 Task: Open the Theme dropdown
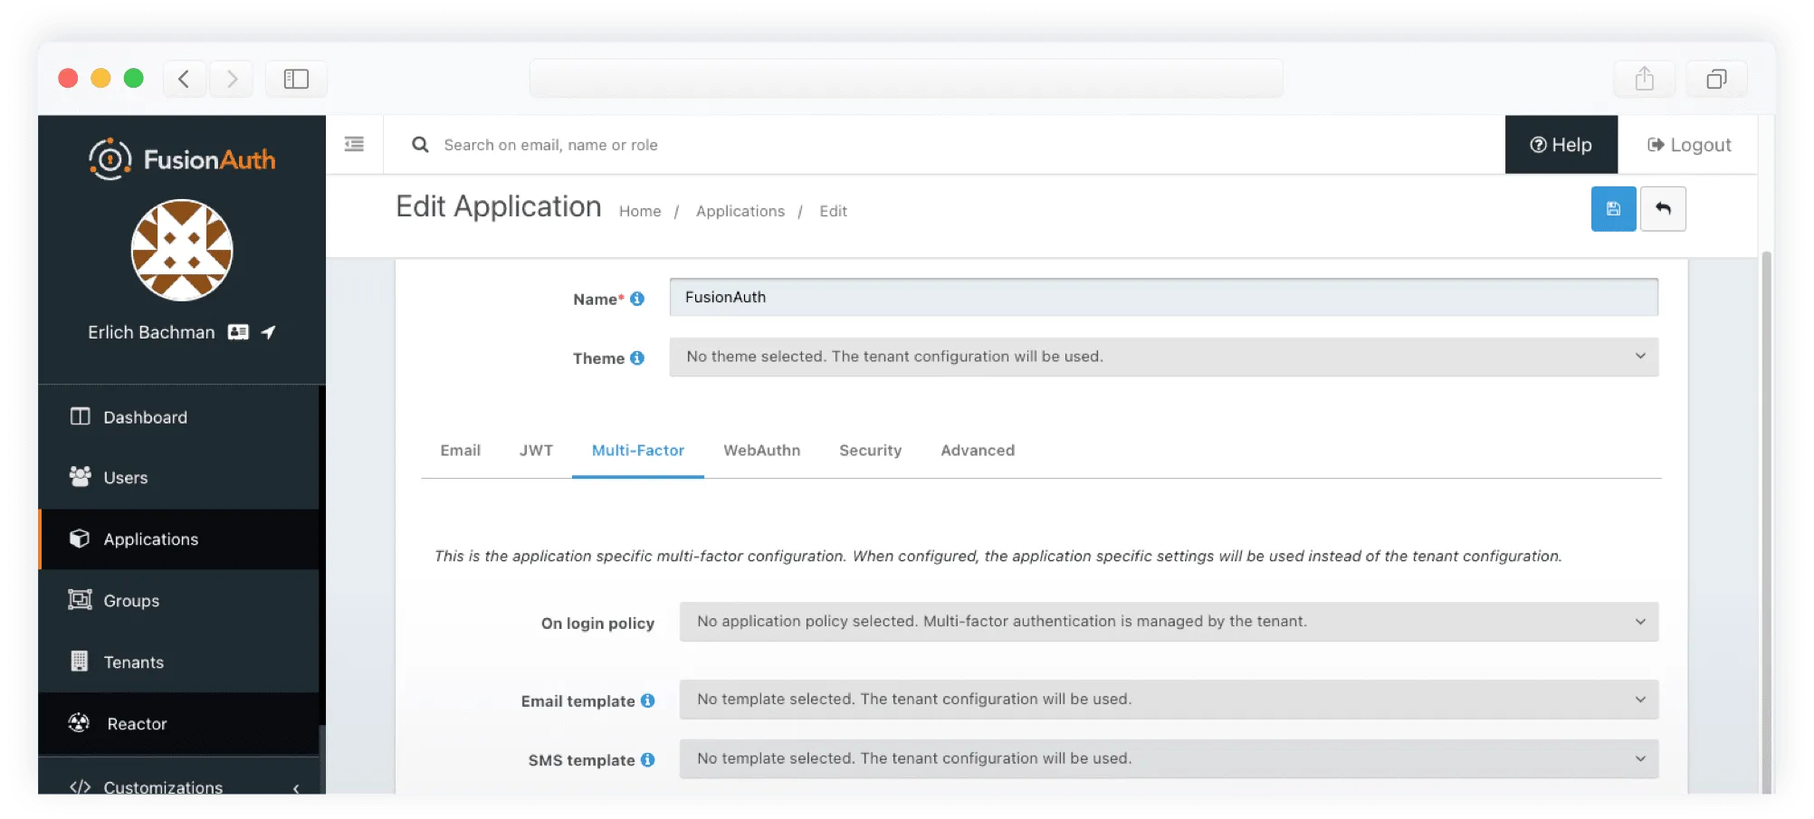1163,357
